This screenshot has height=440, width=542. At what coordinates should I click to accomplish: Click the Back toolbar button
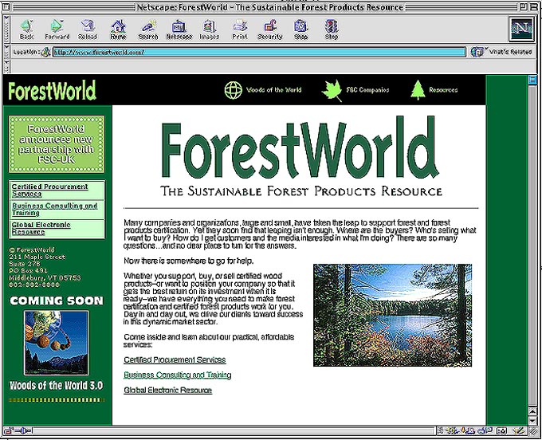click(x=26, y=29)
